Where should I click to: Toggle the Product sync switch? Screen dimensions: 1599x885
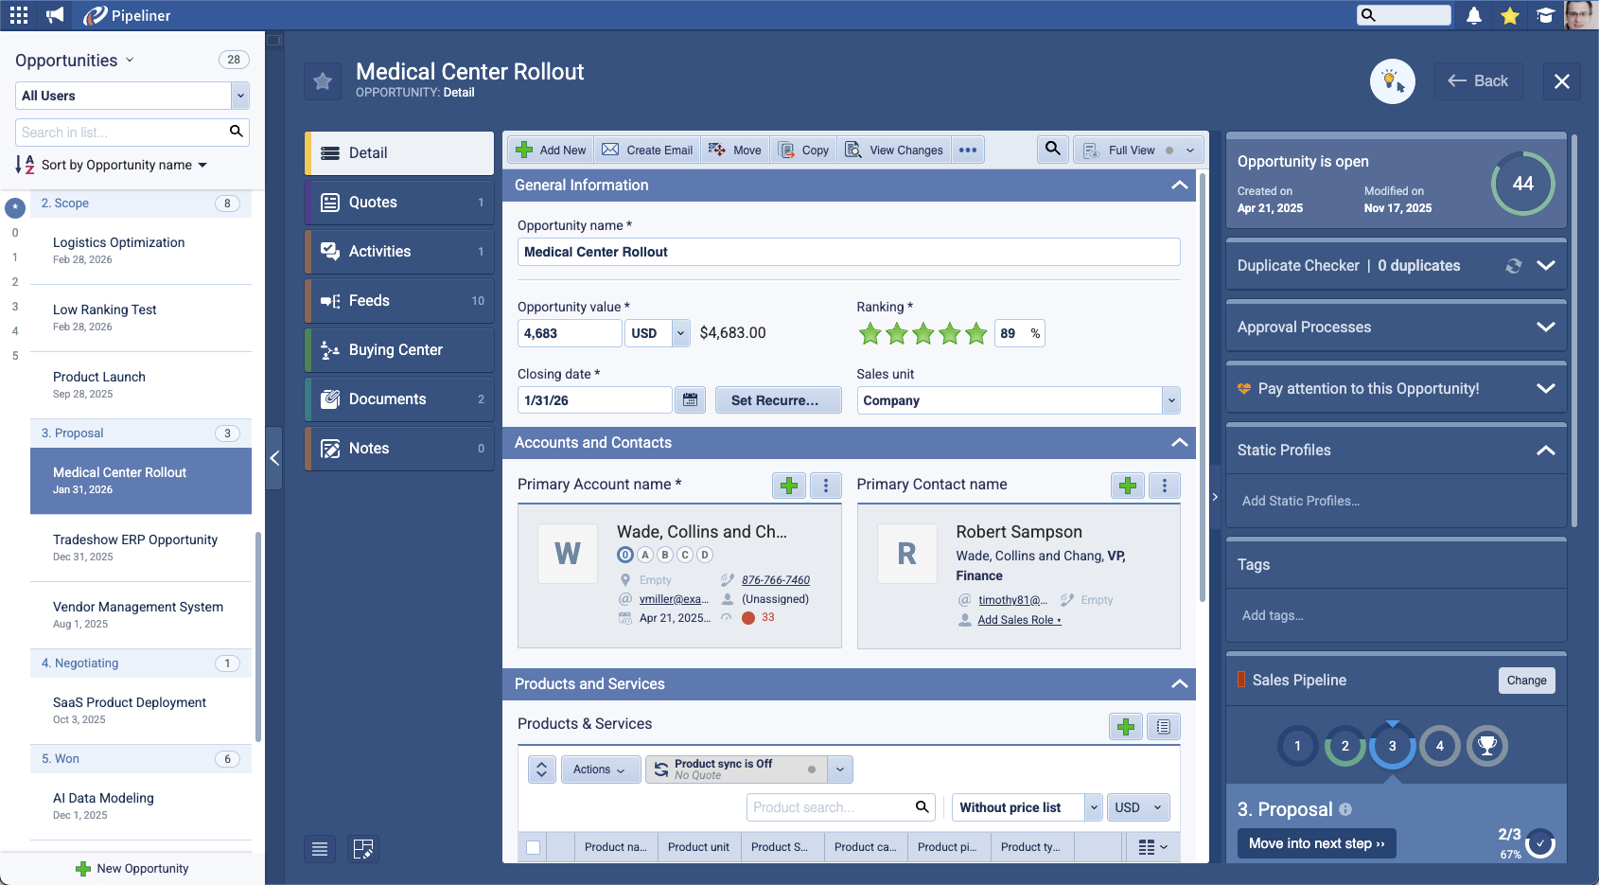pos(811,770)
